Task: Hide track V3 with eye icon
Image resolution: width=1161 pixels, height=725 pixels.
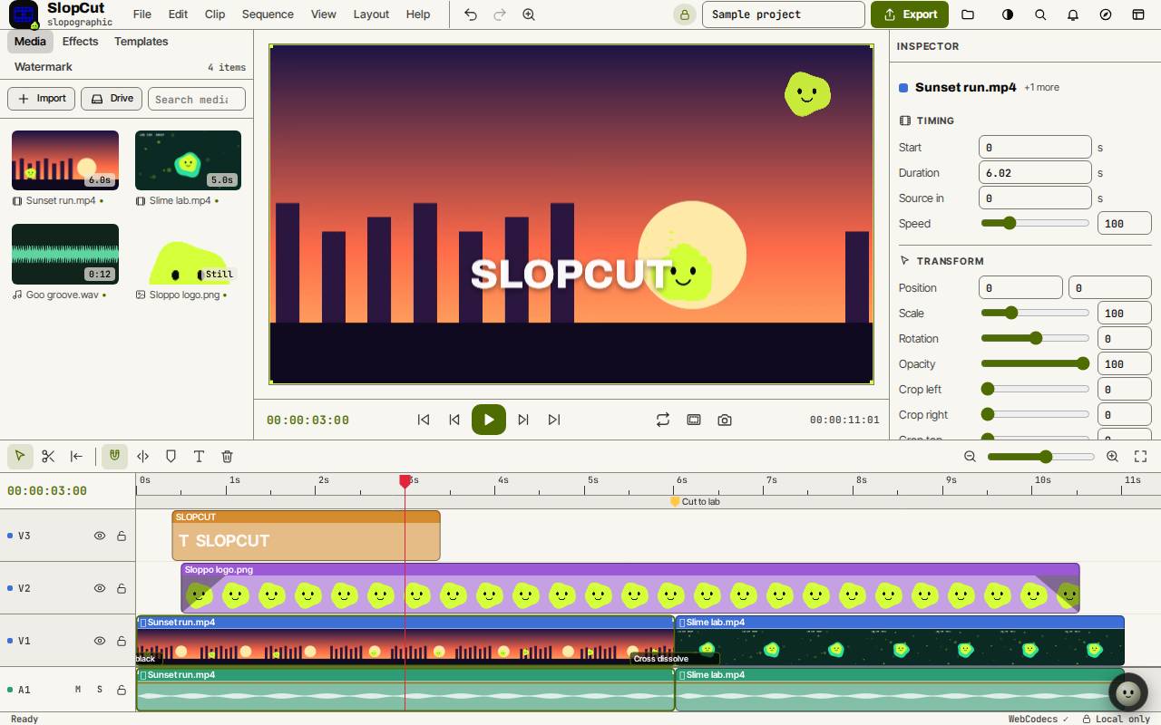Action: point(100,536)
